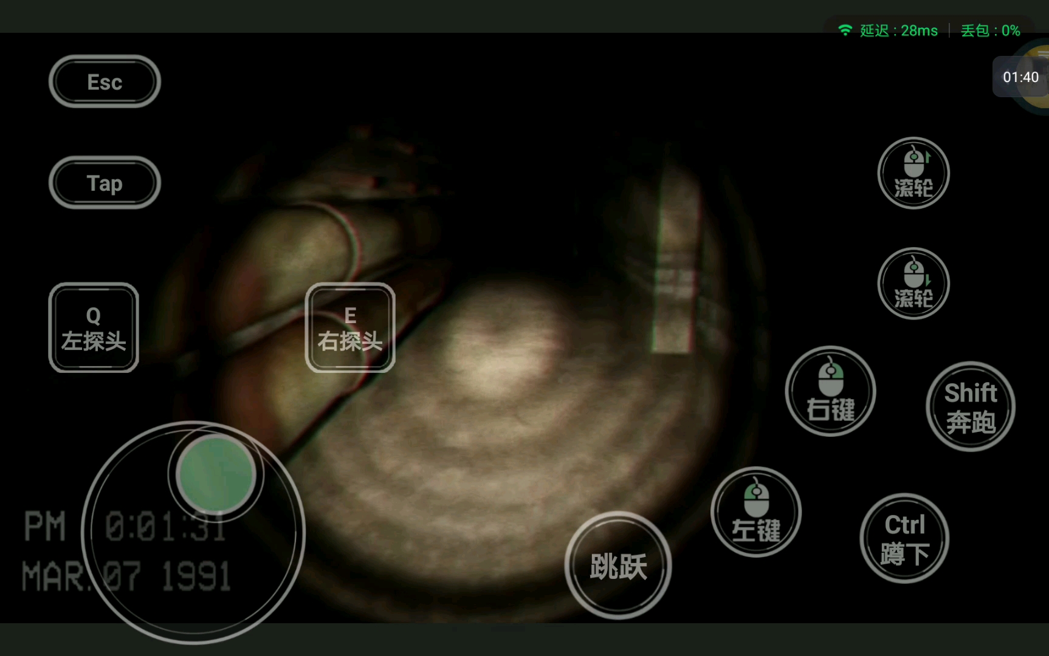Touch the green virtual joystick knob
This screenshot has width=1049, height=656.
pos(216,474)
